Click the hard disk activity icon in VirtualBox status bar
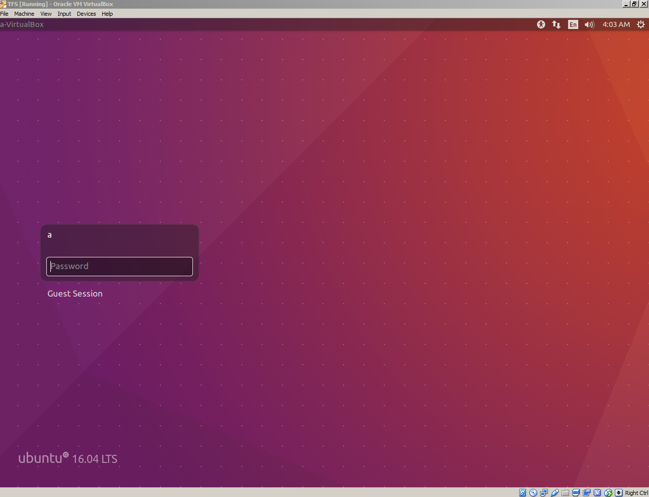The height and width of the screenshot is (497, 649). (523, 492)
